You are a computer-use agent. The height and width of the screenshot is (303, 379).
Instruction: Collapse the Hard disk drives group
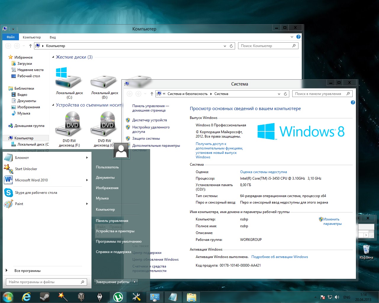tap(53, 57)
